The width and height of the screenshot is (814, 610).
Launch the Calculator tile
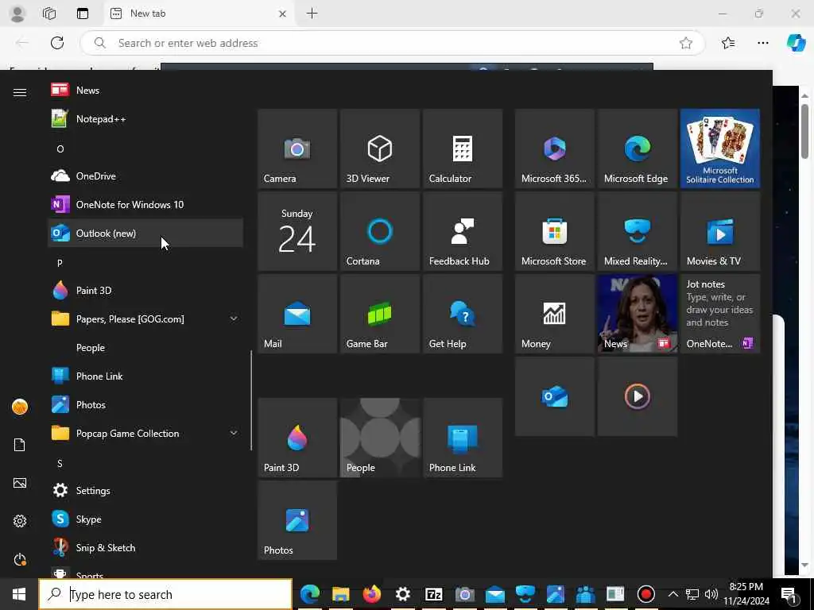pos(463,149)
